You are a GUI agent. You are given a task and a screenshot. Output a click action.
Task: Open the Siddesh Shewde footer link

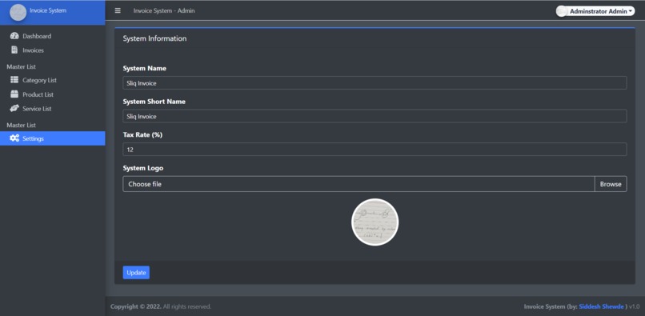601,306
